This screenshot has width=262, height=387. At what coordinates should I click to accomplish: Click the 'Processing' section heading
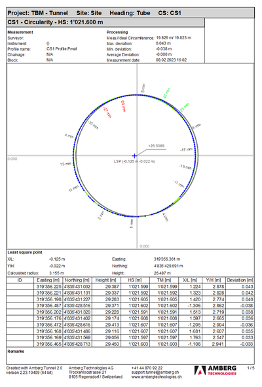(117, 32)
